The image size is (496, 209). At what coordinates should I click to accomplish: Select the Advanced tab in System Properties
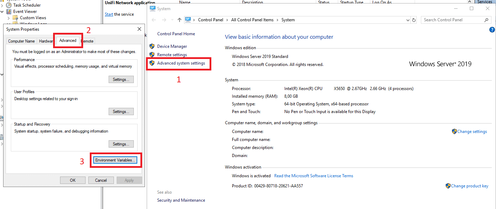pyautogui.click(x=68, y=40)
